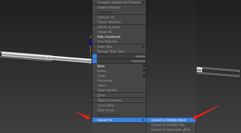Click the blue Z axis gizmo arrow
241x133 pixels.
(90, 42)
